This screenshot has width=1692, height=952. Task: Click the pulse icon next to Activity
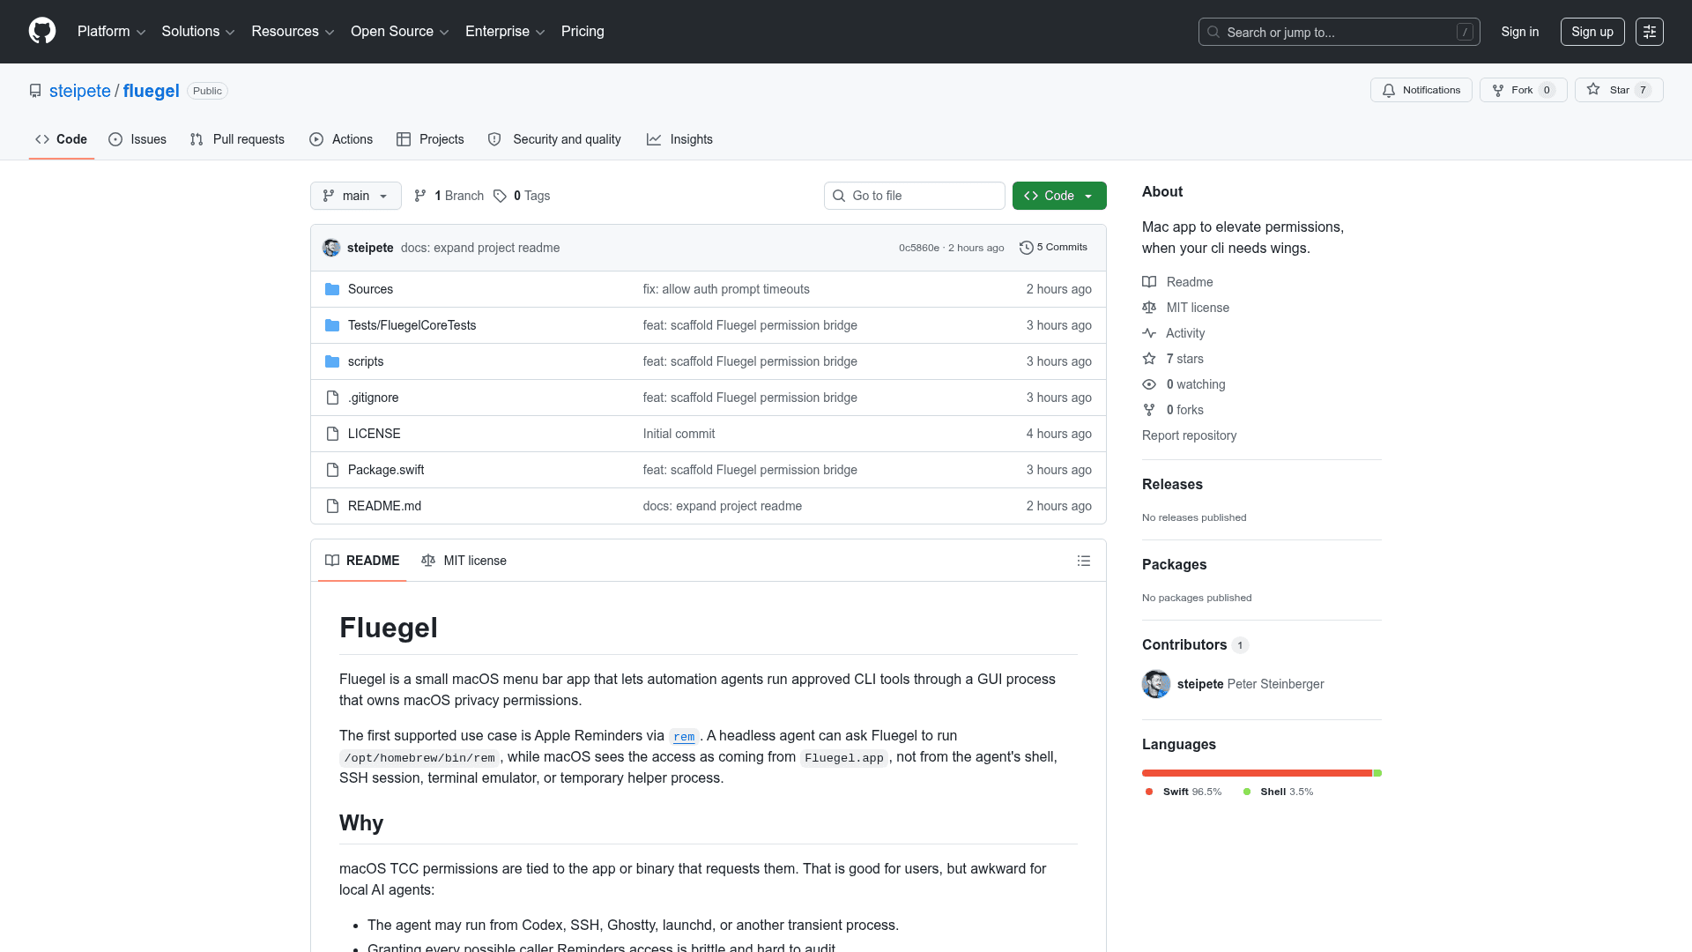[1149, 333]
